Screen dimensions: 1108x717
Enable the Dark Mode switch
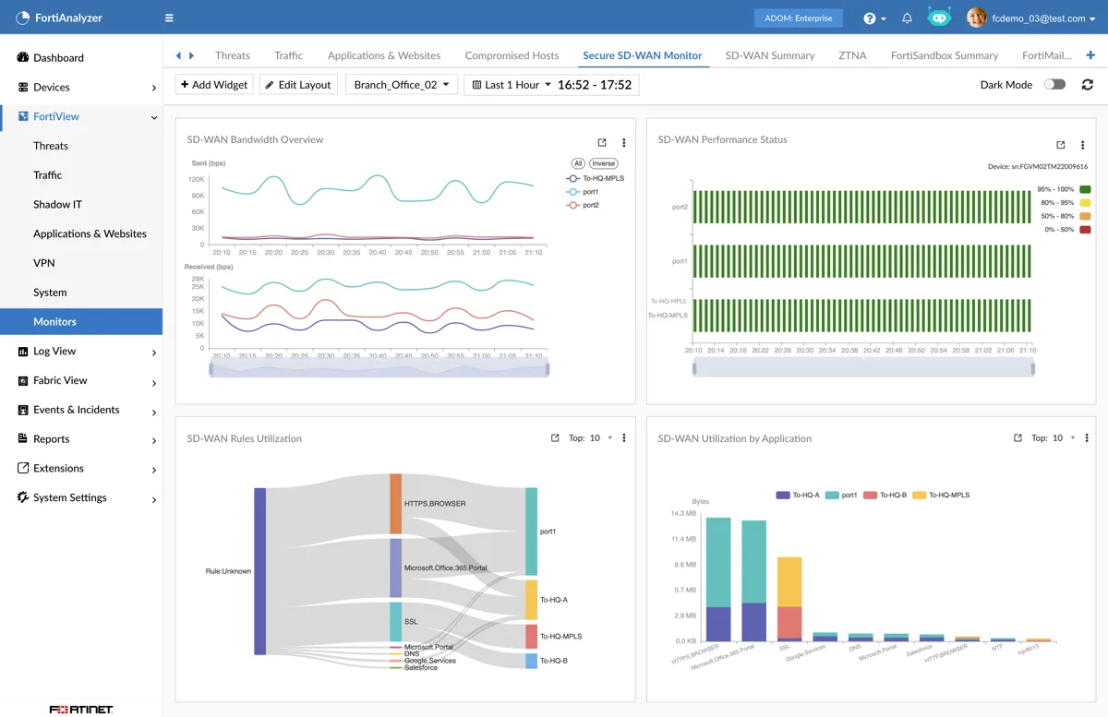point(1054,84)
